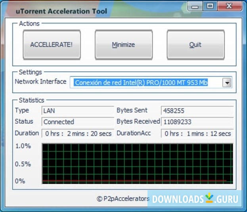247x212 pixels.
Task: Select the Conexión de red Intel(R) PRO/1000 entry
Action: click(141, 83)
